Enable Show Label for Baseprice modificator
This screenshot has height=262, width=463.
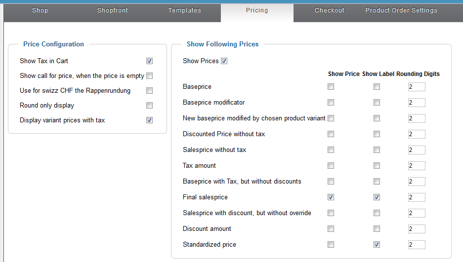pos(377,103)
